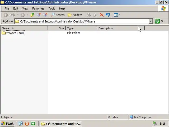
Task: Sort by the Name column header
Action: (x=24, y=28)
